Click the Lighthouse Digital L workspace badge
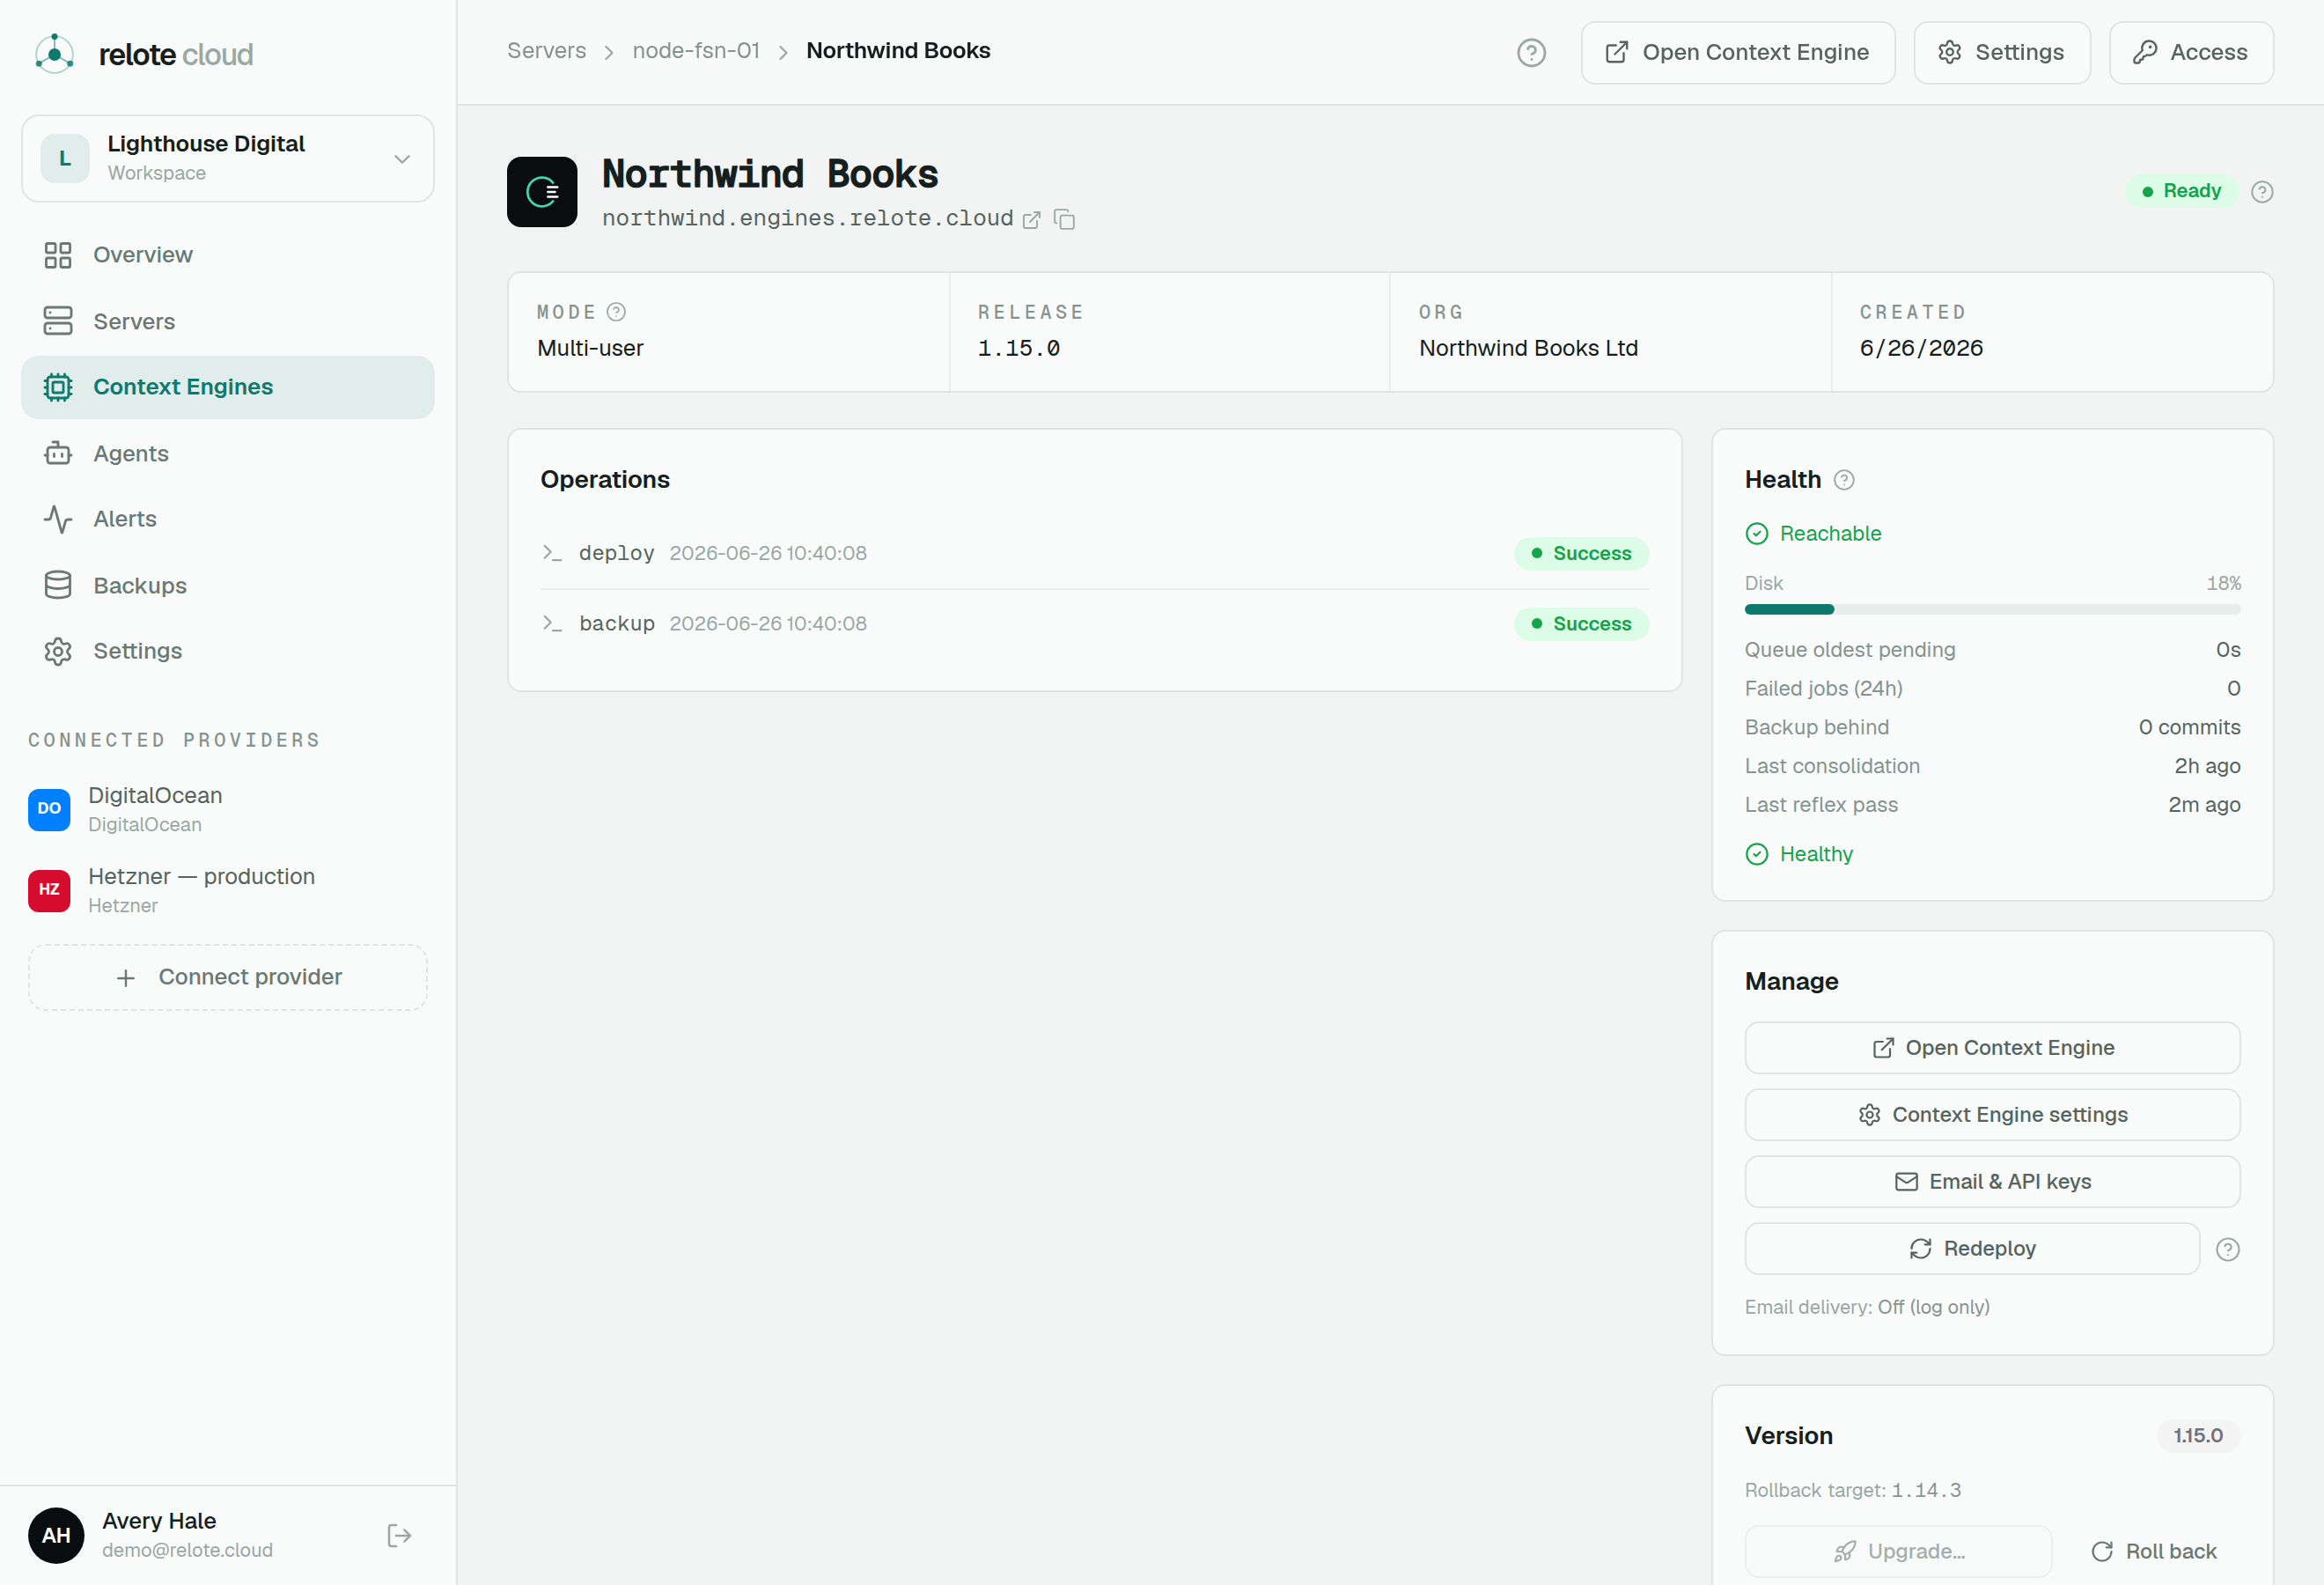Image resolution: width=2324 pixels, height=1585 pixels. 65,158
